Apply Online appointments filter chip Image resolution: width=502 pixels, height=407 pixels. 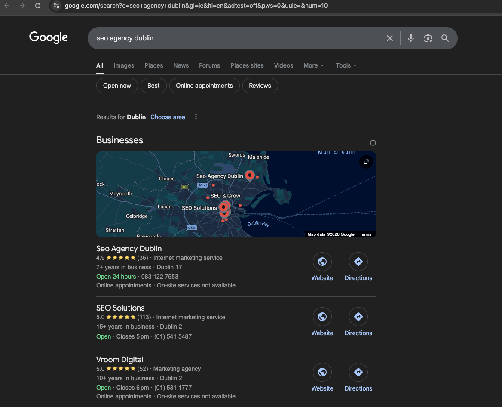204,86
